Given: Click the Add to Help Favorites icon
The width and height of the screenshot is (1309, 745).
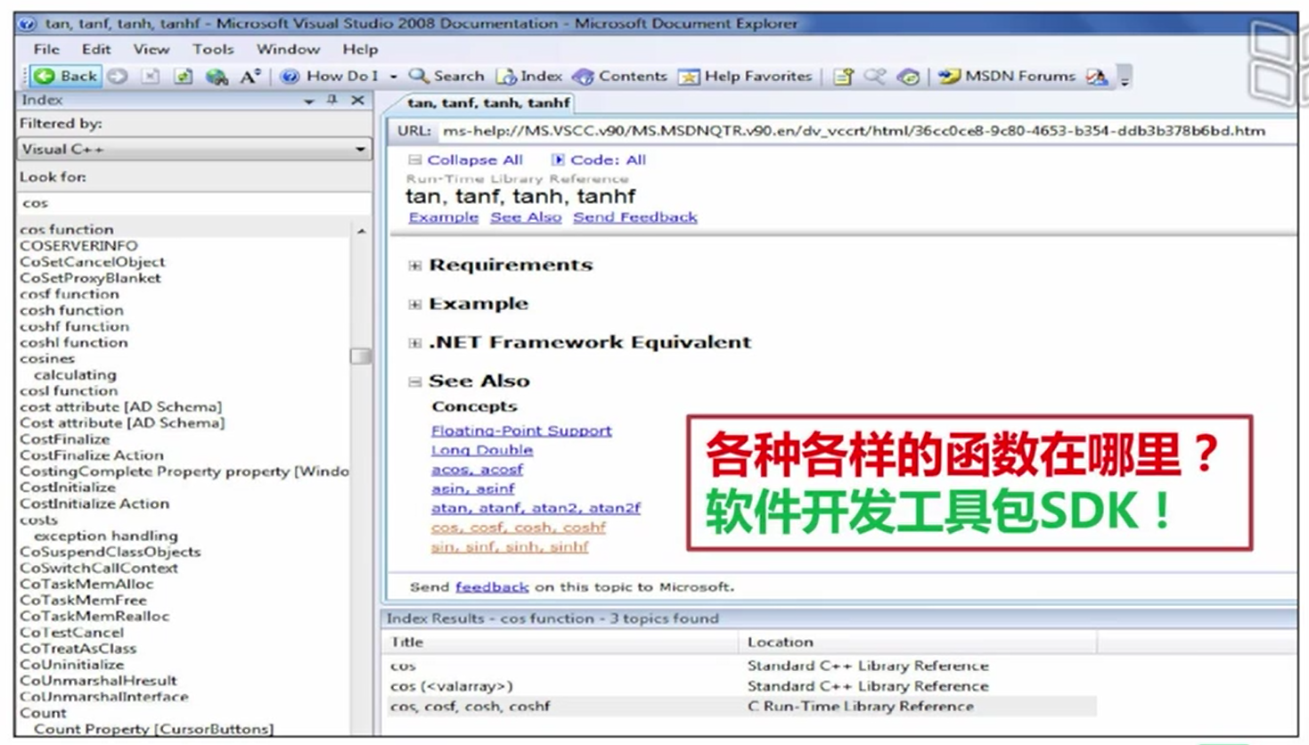Looking at the screenshot, I should 843,77.
